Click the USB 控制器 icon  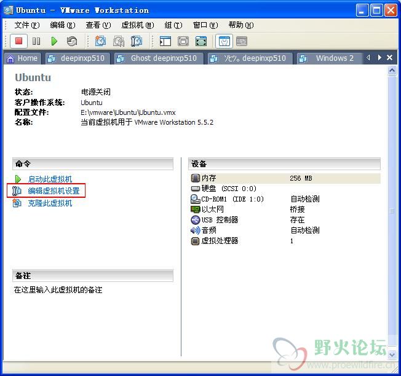click(x=196, y=220)
